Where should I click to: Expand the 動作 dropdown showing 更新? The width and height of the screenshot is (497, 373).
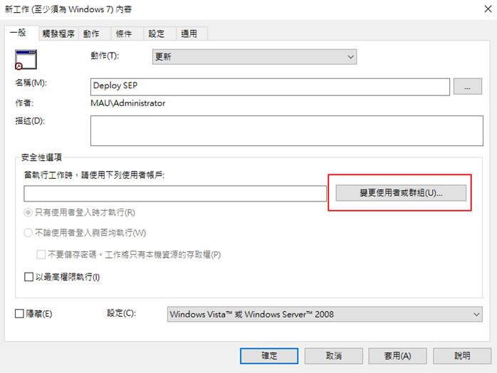pyautogui.click(x=254, y=56)
